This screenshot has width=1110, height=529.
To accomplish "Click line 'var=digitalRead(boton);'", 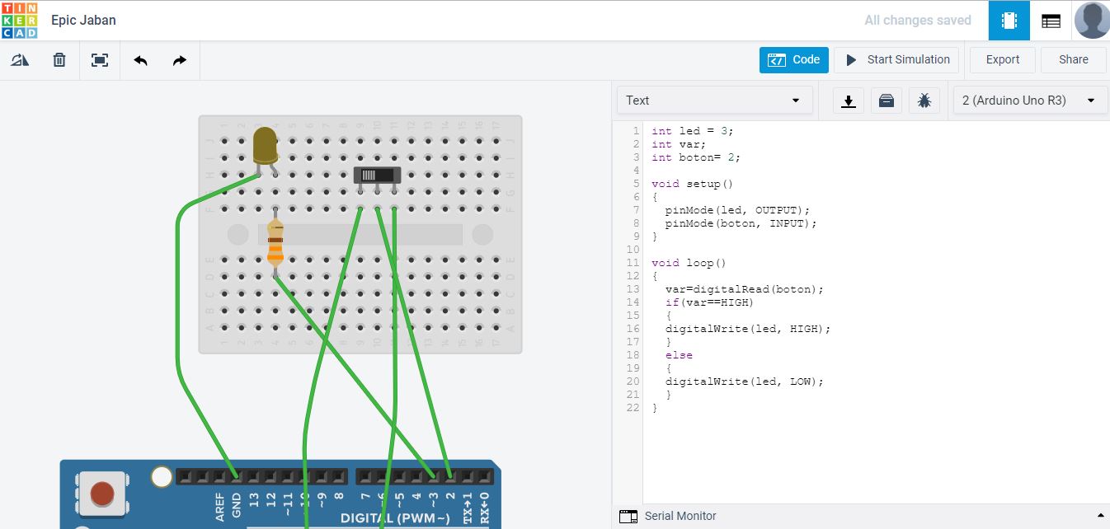I will 745,289.
